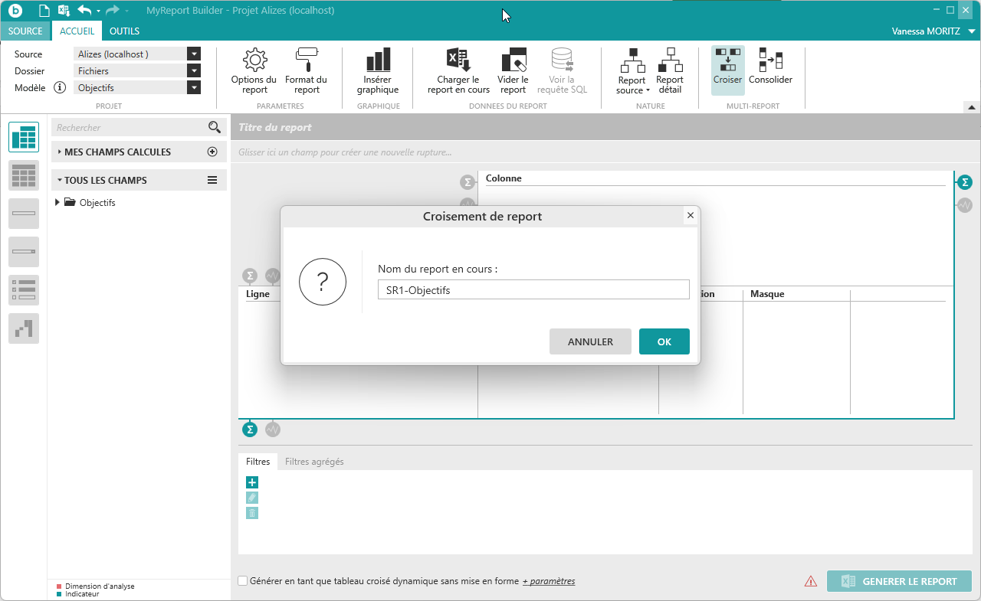This screenshot has width=981, height=601.
Task: Click the add filter plus icon
Action: click(252, 482)
